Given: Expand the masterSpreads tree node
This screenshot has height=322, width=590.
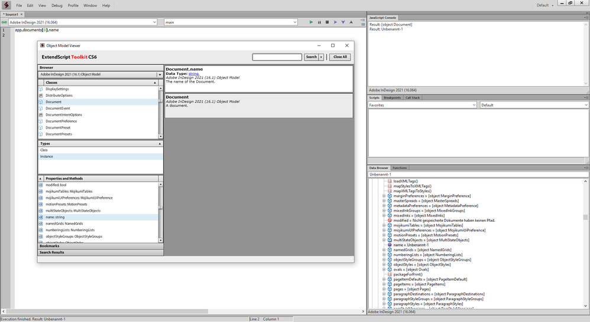Looking at the screenshot, I should [x=384, y=201].
